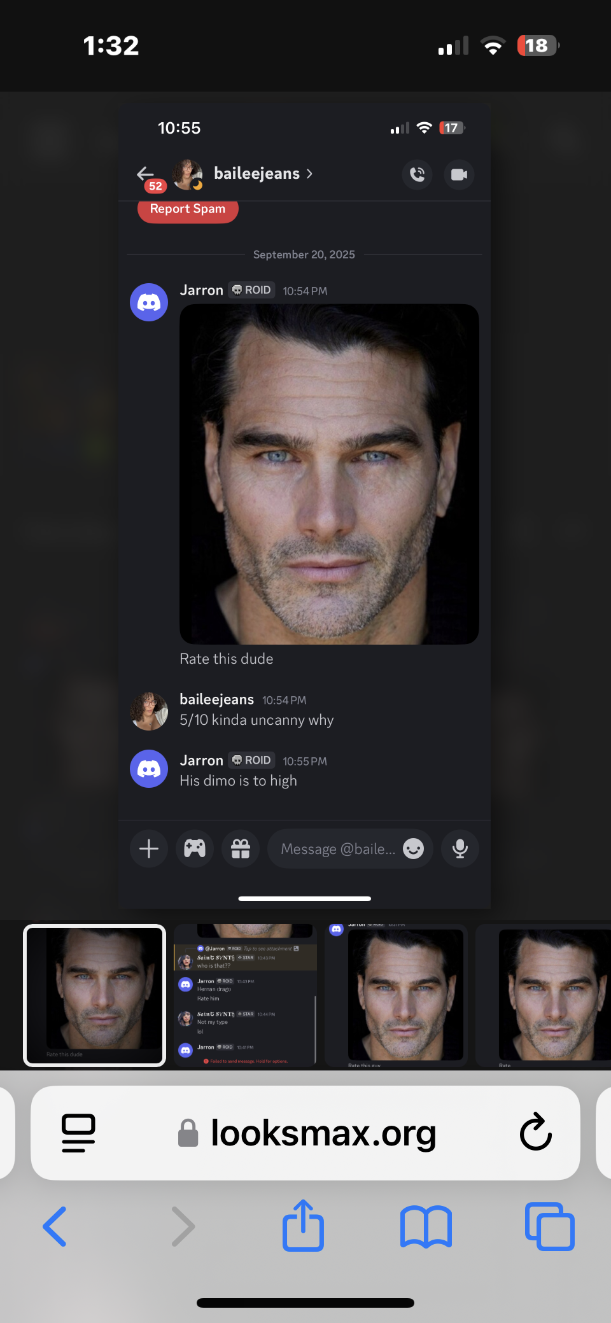Go back using the arrow with 52 badge

pos(146,174)
